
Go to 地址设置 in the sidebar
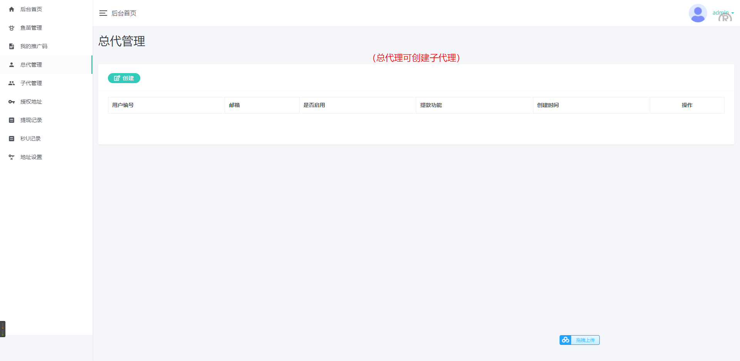point(31,157)
